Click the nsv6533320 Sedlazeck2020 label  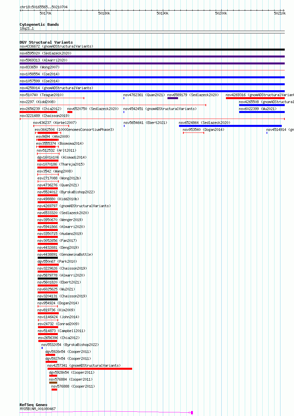click(x=63, y=213)
